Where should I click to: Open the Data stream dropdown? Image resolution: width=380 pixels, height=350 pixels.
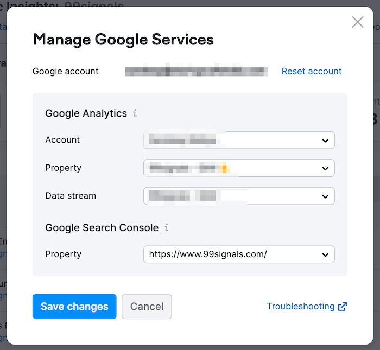point(239,196)
